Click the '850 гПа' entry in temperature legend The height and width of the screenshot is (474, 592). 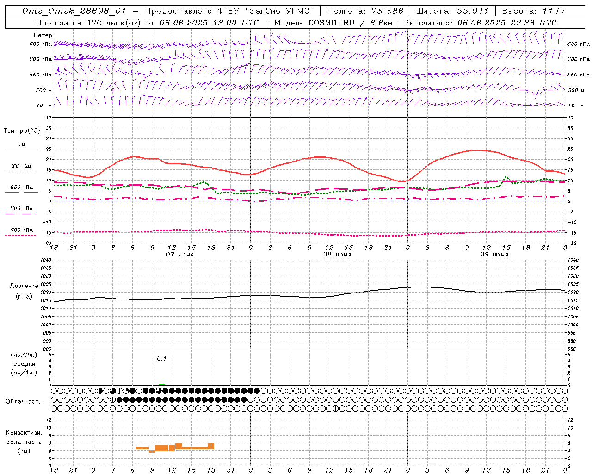pos(22,187)
